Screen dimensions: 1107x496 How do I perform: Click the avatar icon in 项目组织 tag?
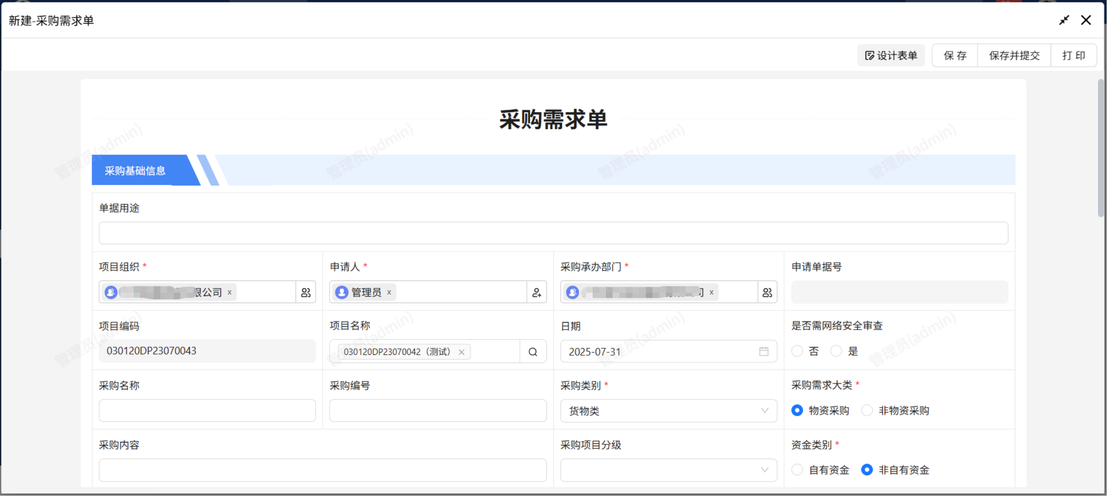pos(111,292)
